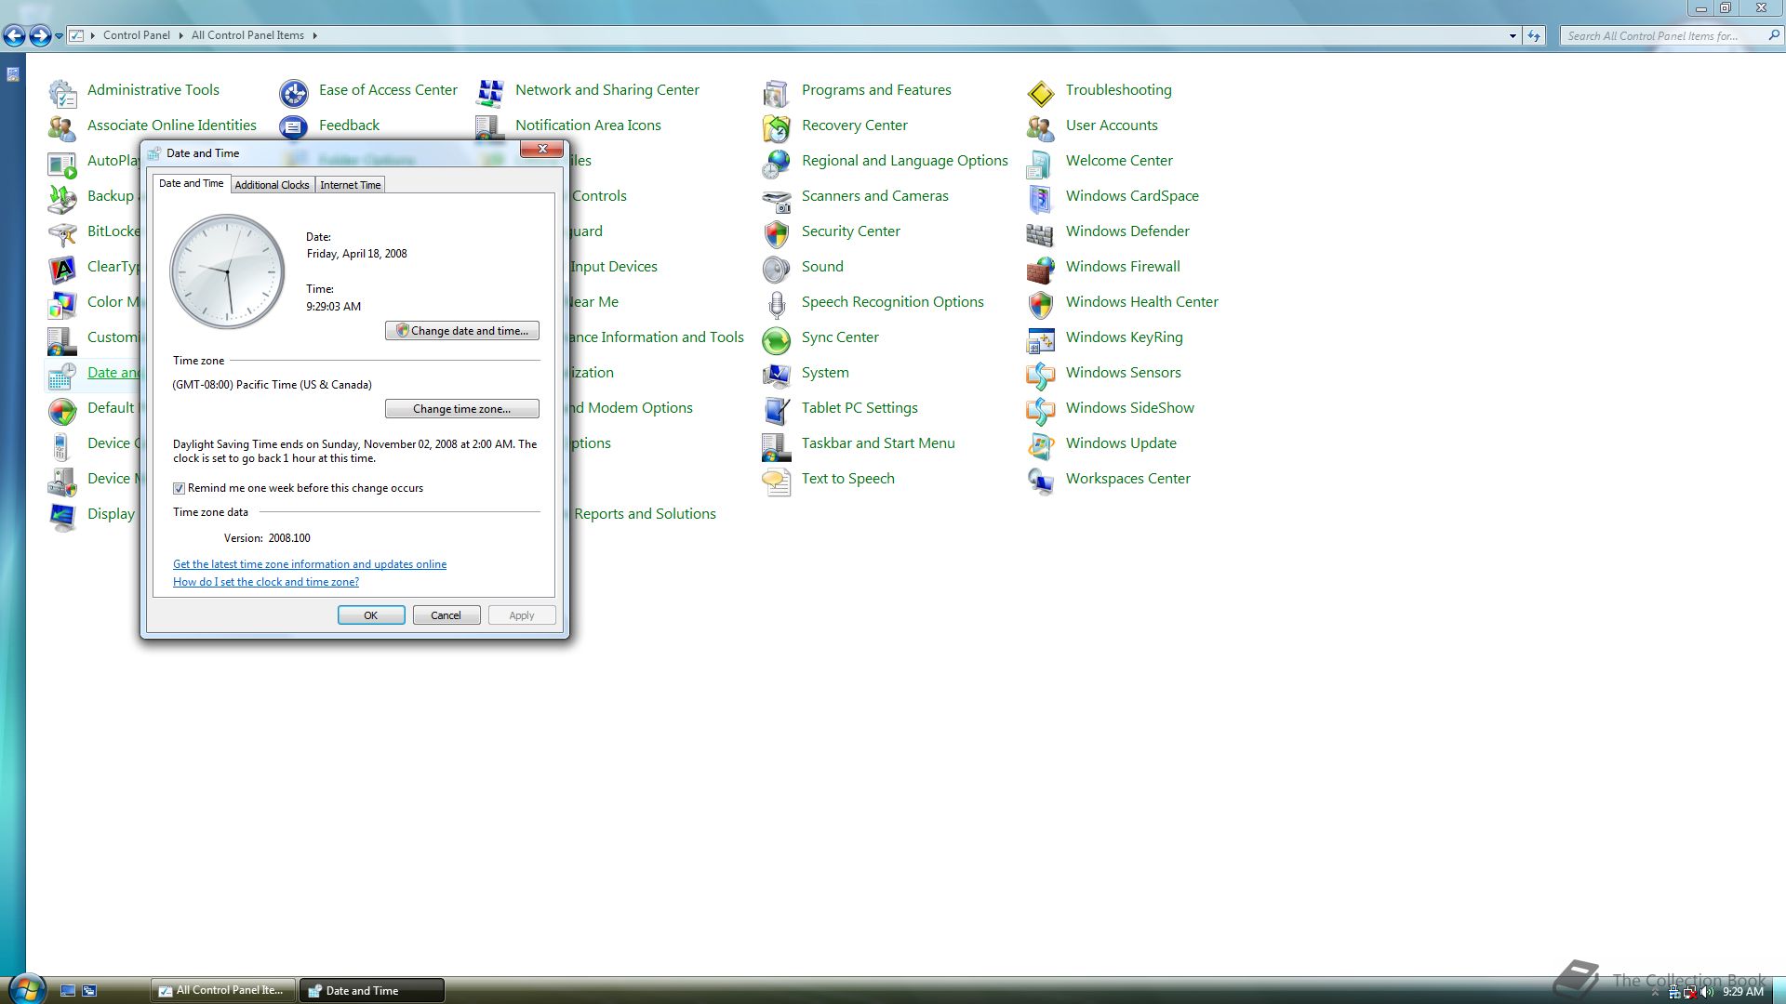The image size is (1786, 1004).
Task: Click Change date and time button
Action: click(462, 331)
